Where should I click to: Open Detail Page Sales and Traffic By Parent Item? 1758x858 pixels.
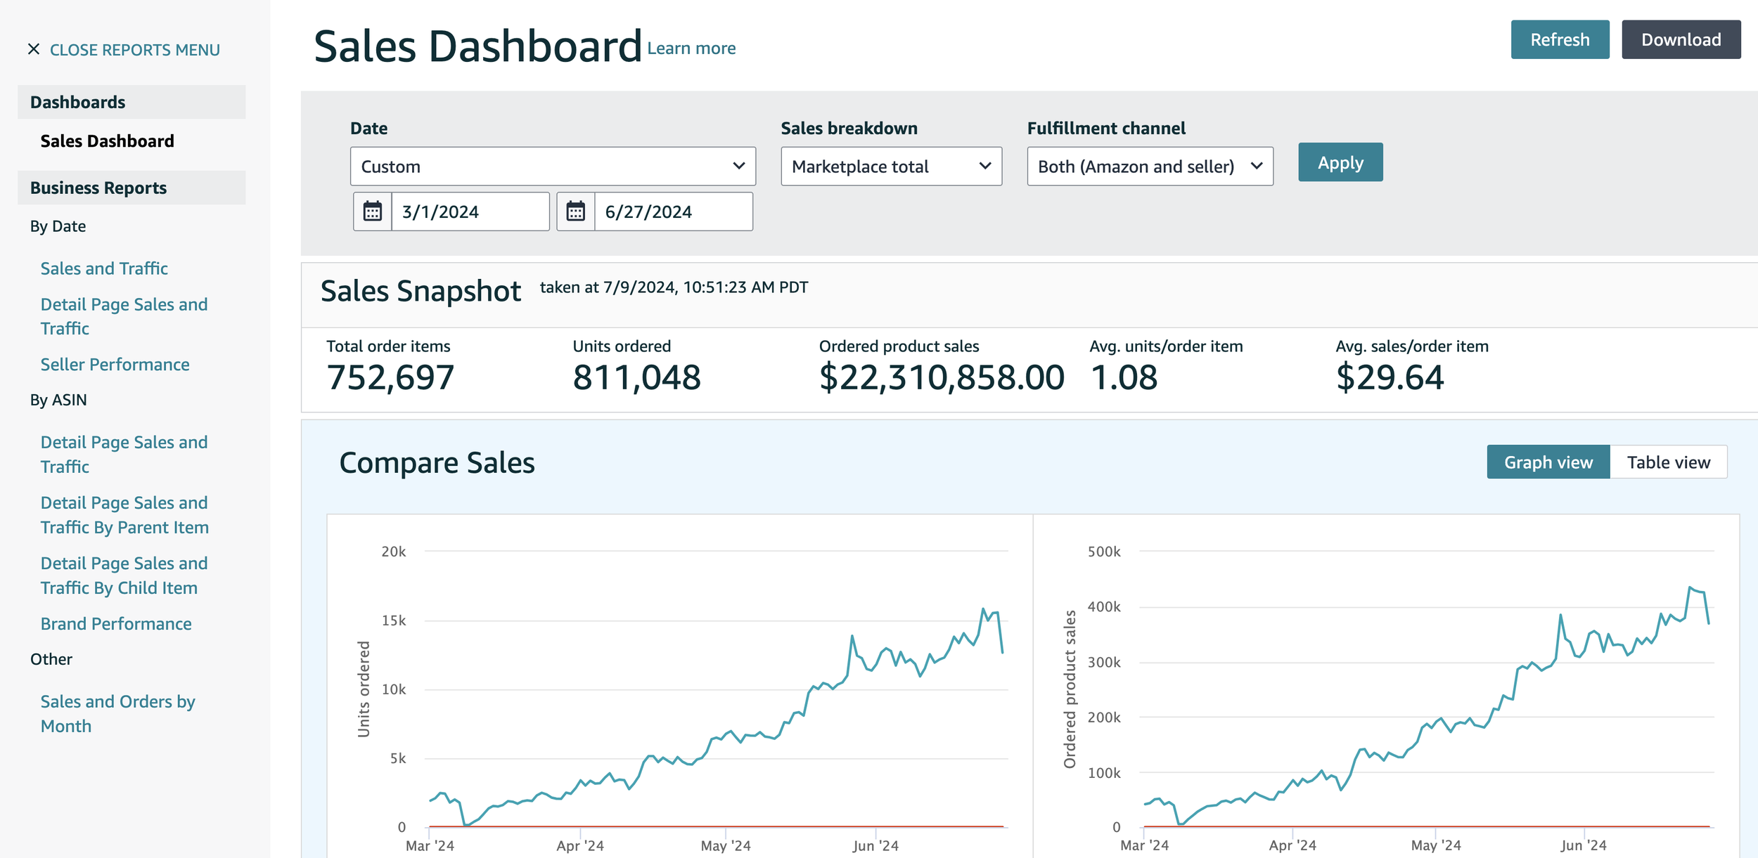[x=124, y=514]
